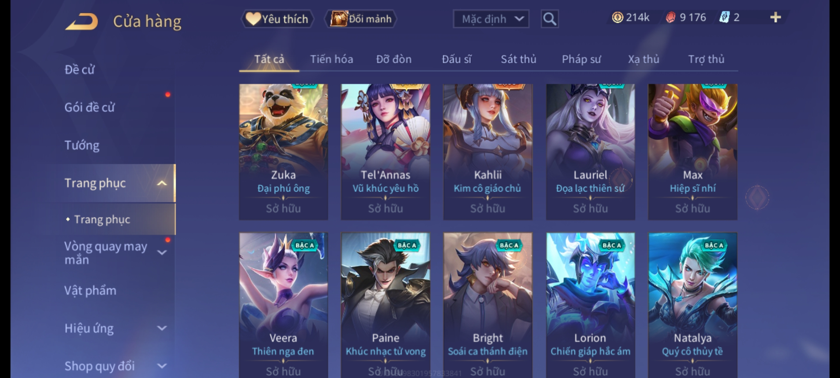The height and width of the screenshot is (378, 840).
Task: Open Đổi mảnh fragment exchange
Action: click(x=360, y=19)
